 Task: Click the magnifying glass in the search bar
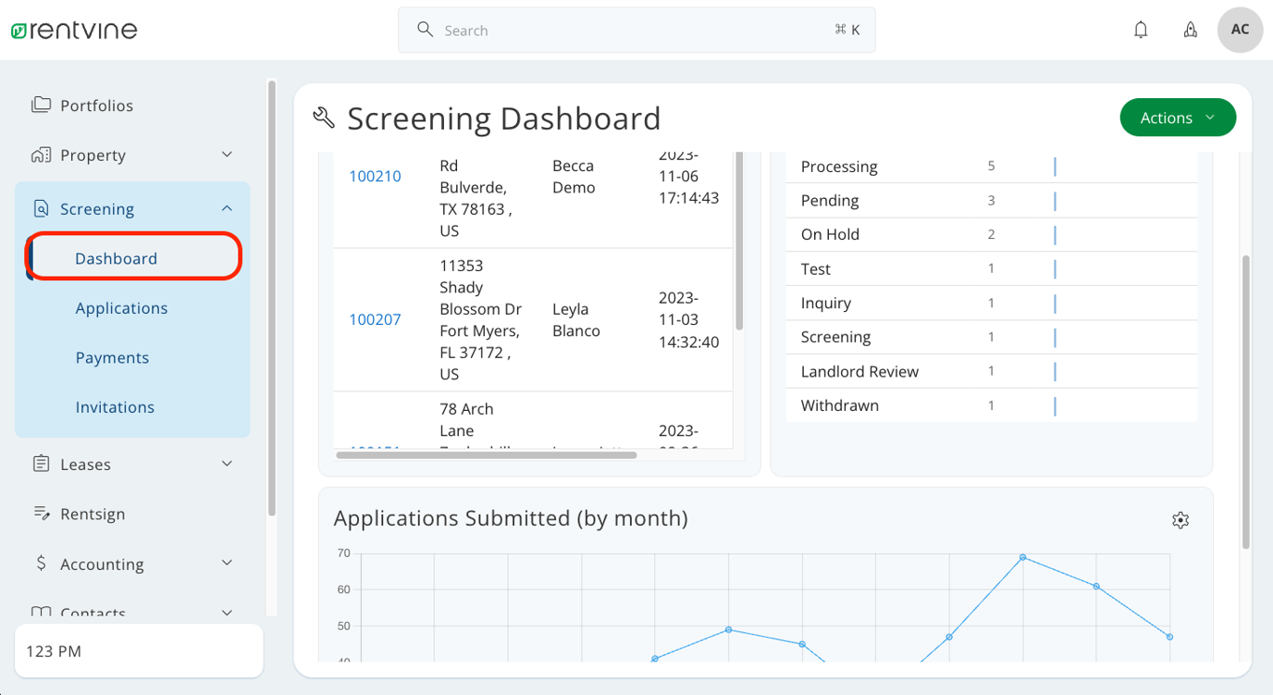click(425, 29)
